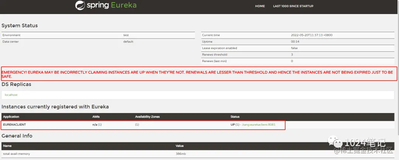399x160 pixels.
Task: Click the Application column header
Action: [11, 117]
